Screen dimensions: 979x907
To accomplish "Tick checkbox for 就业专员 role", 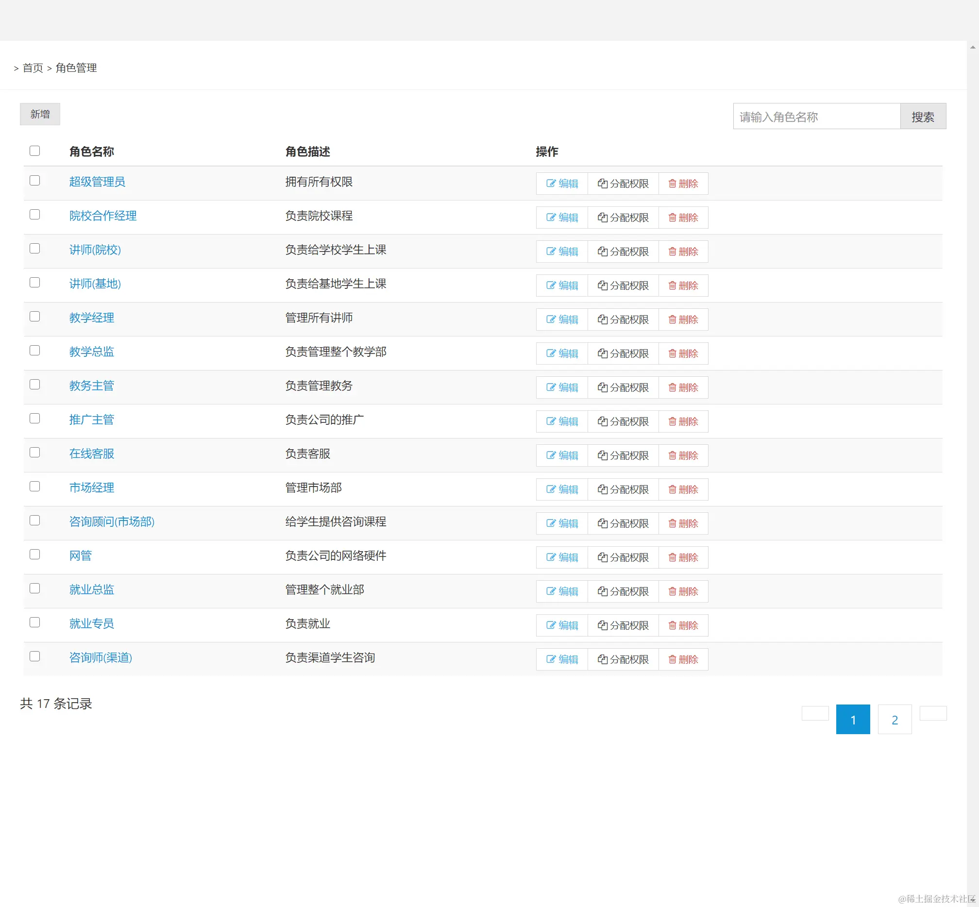I will (x=34, y=622).
